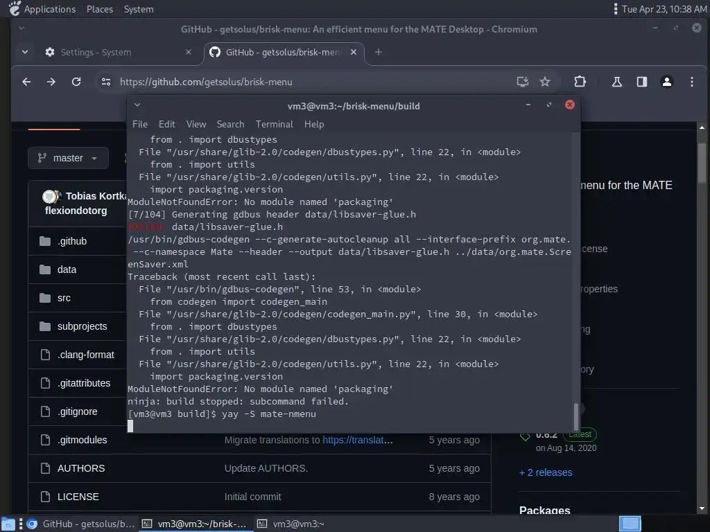Install page as app icon in address bar
Image resolution: width=710 pixels, height=532 pixels.
[523, 82]
